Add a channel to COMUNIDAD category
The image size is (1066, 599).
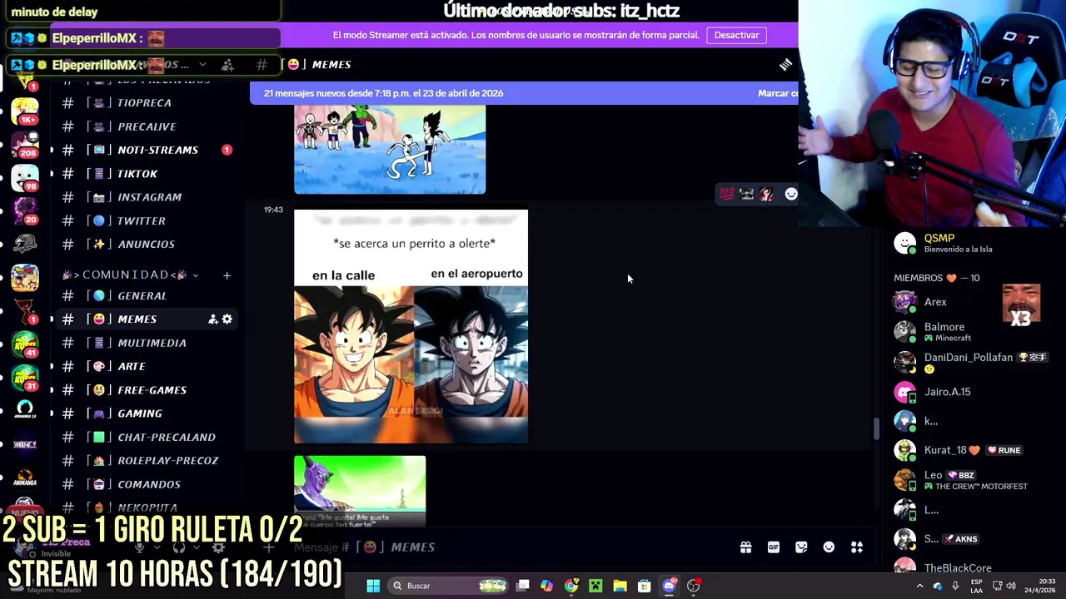coord(227,275)
